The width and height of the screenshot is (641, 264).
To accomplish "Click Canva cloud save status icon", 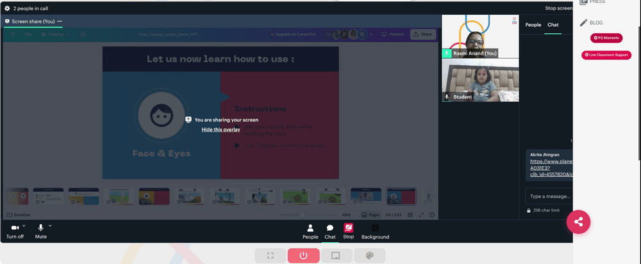I will pos(83,35).
